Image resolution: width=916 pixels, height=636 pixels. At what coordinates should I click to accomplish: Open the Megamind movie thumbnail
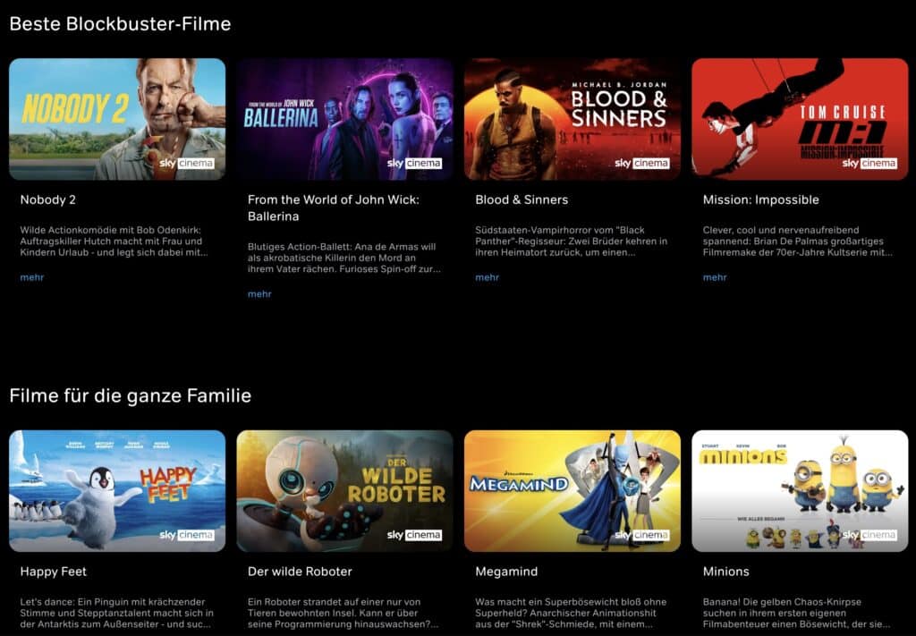click(572, 491)
